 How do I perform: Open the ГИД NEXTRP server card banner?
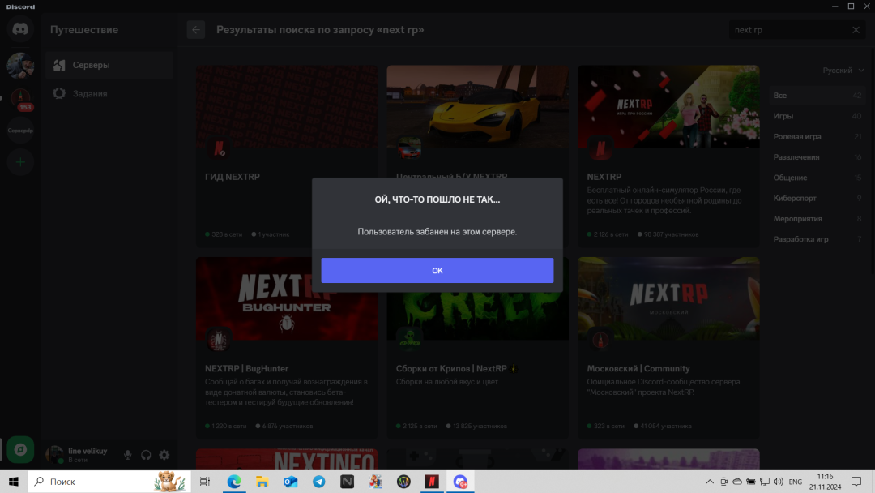(287, 107)
